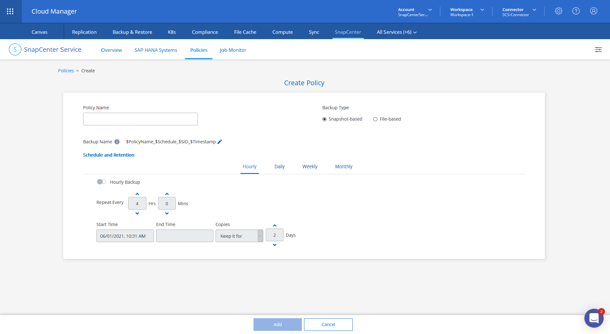610x334 pixels.
Task: Follow the Policies breadcrumb link
Action: 66,71
